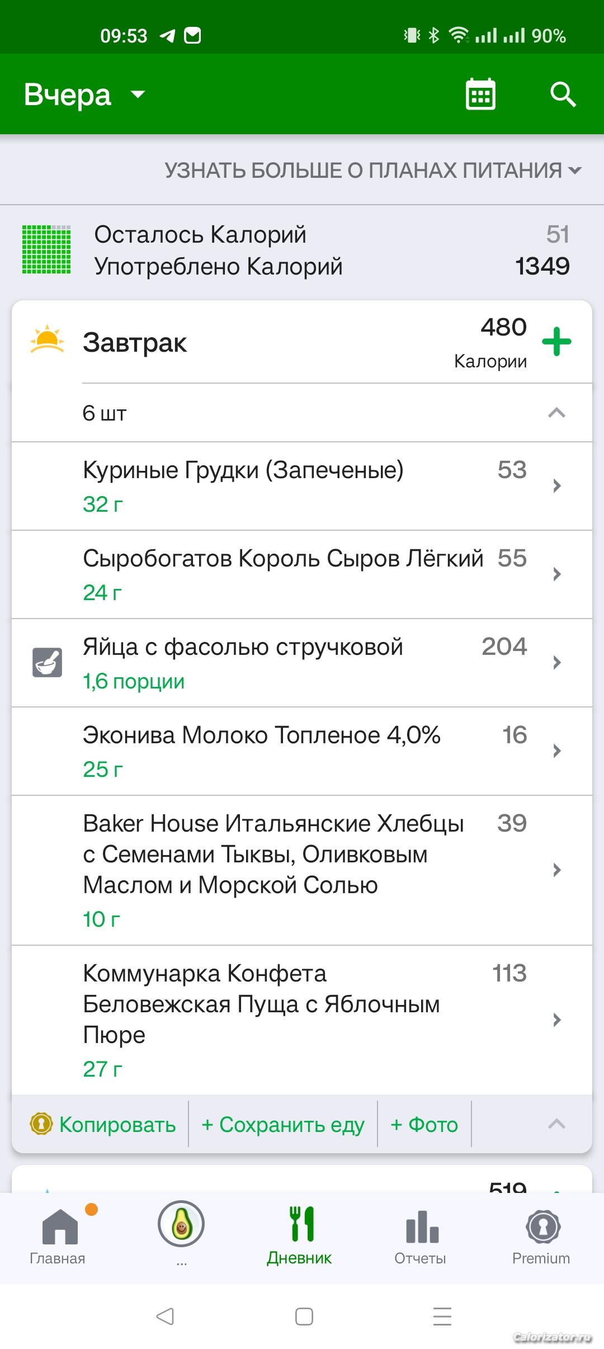
Task: Expand Узнать больше о планах питания
Action: pos(372,170)
